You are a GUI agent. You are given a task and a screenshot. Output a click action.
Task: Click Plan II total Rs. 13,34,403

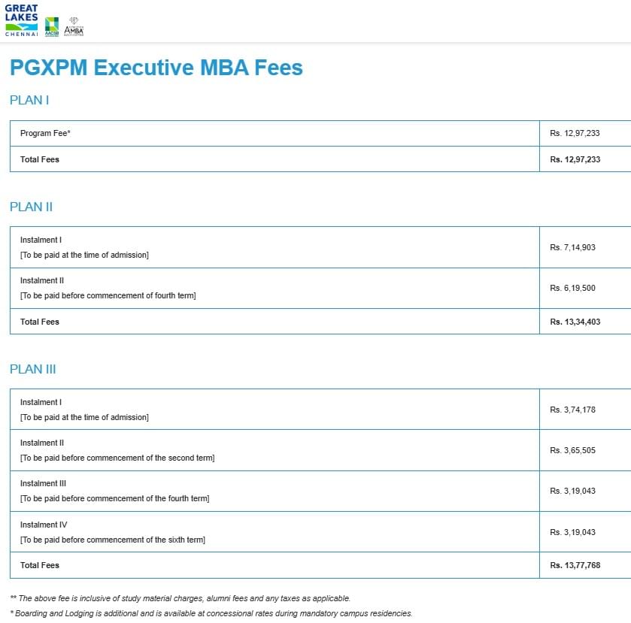575,322
